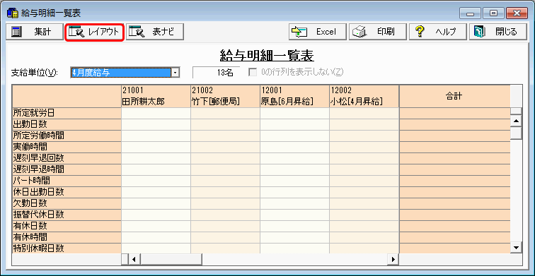Toggle 0の行列を表示しない checkbox

pos(253,72)
